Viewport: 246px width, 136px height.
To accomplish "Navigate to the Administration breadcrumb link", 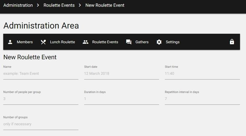I will click(x=18, y=5).
